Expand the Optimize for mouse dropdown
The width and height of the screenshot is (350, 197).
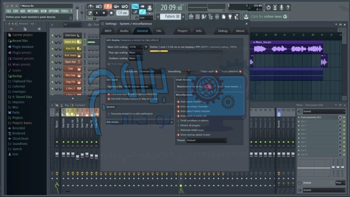[140, 86]
